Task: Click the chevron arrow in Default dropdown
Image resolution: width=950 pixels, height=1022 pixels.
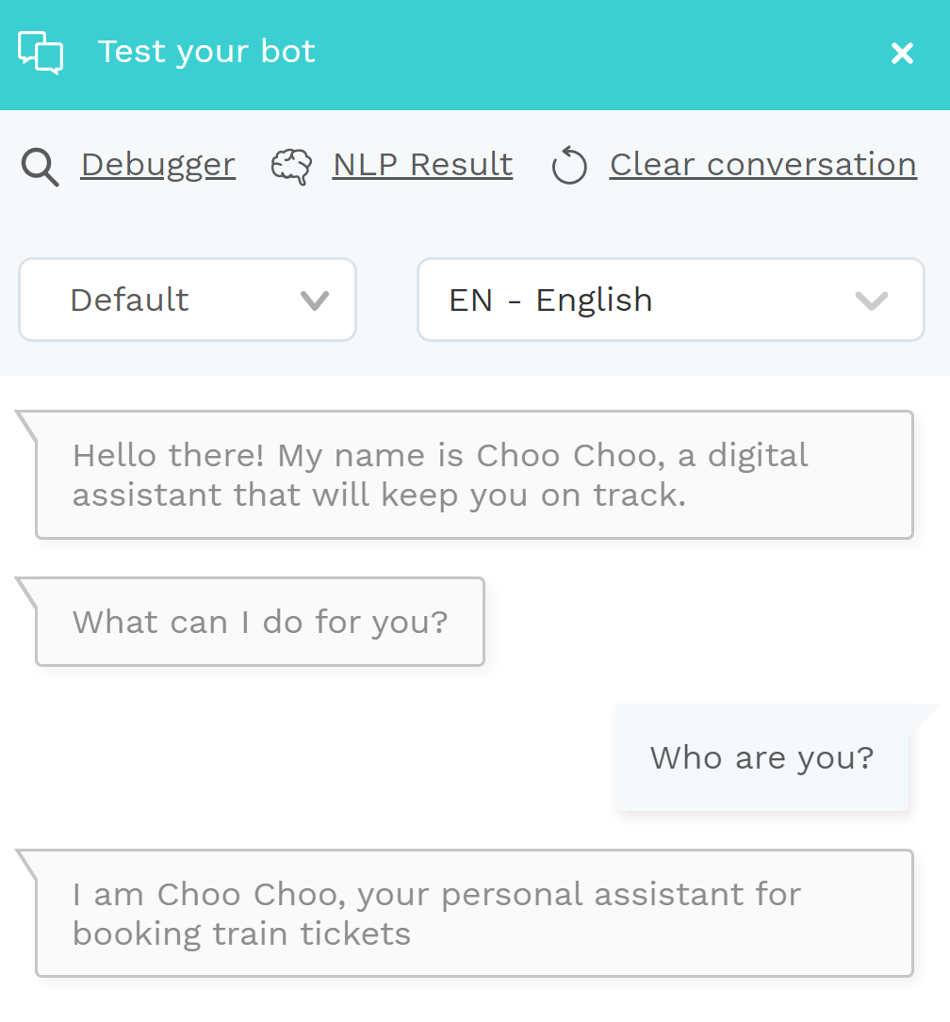Action: [x=314, y=300]
